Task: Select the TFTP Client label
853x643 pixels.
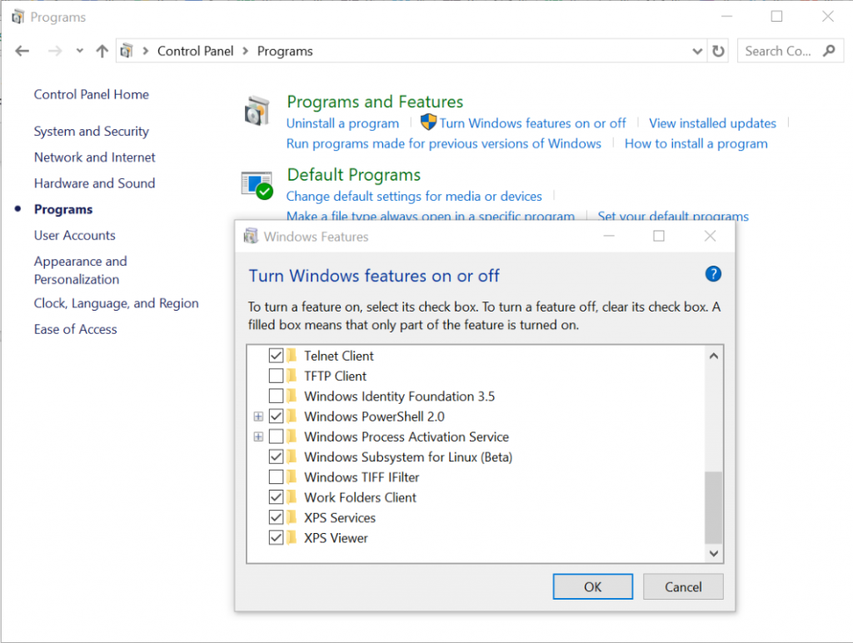Action: pyautogui.click(x=335, y=376)
